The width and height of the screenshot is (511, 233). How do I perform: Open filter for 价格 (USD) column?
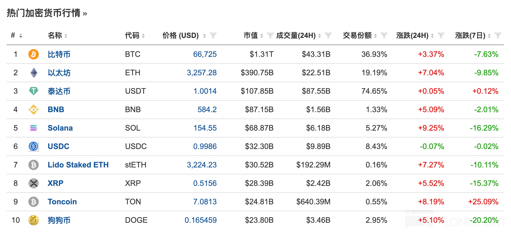pos(213,35)
